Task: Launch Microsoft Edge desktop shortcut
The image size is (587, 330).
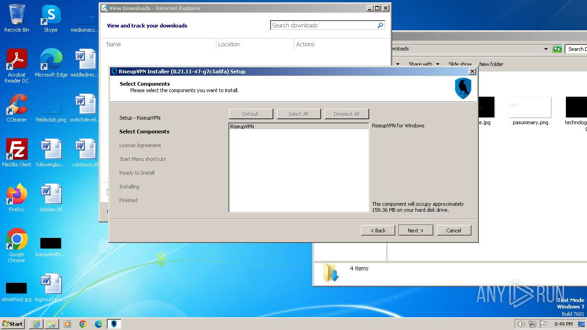Action: [51, 63]
